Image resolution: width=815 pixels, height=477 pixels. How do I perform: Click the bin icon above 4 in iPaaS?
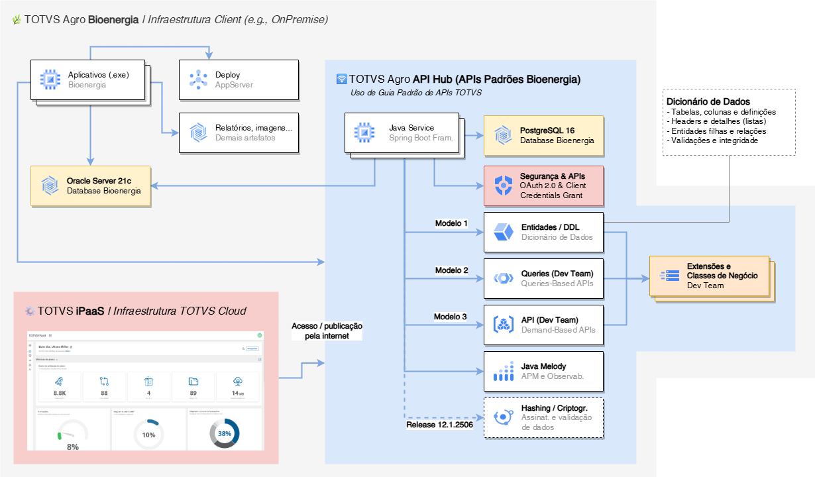click(x=148, y=381)
